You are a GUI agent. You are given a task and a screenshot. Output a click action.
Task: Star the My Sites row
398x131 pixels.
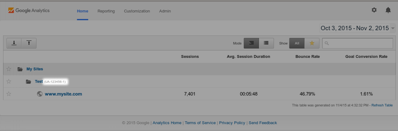click(9, 69)
